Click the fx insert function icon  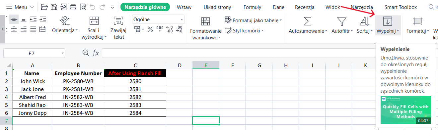pos(96,53)
